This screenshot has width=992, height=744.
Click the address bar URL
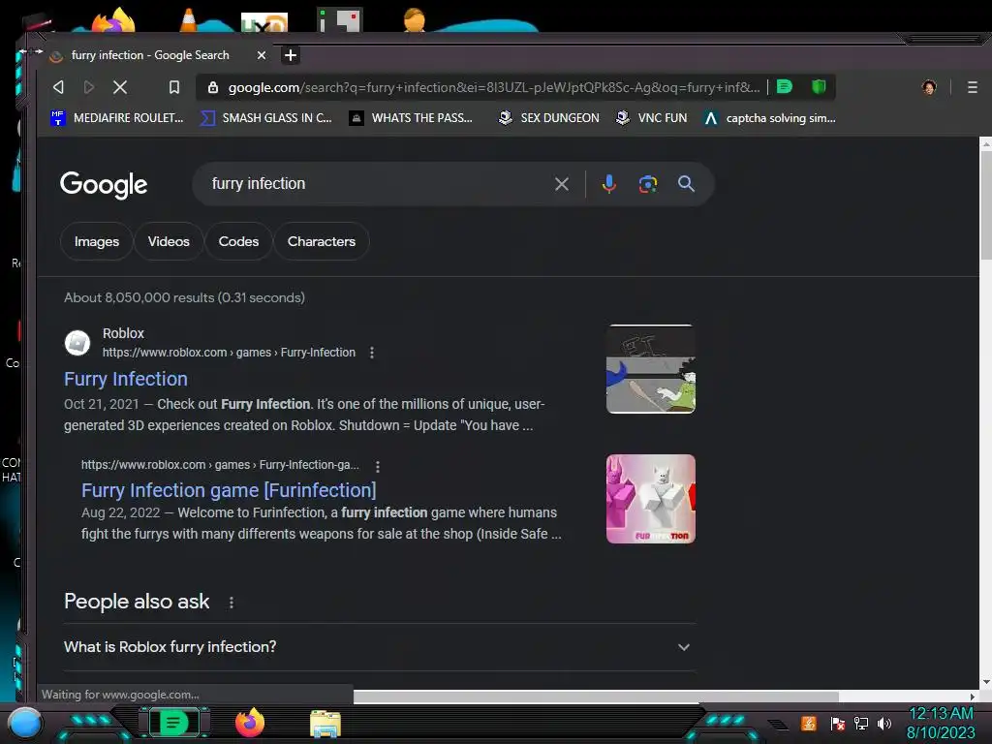tap(493, 87)
